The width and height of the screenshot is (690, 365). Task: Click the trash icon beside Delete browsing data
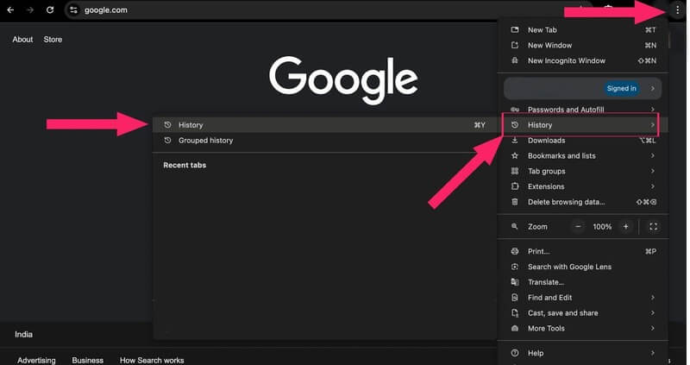click(x=514, y=202)
